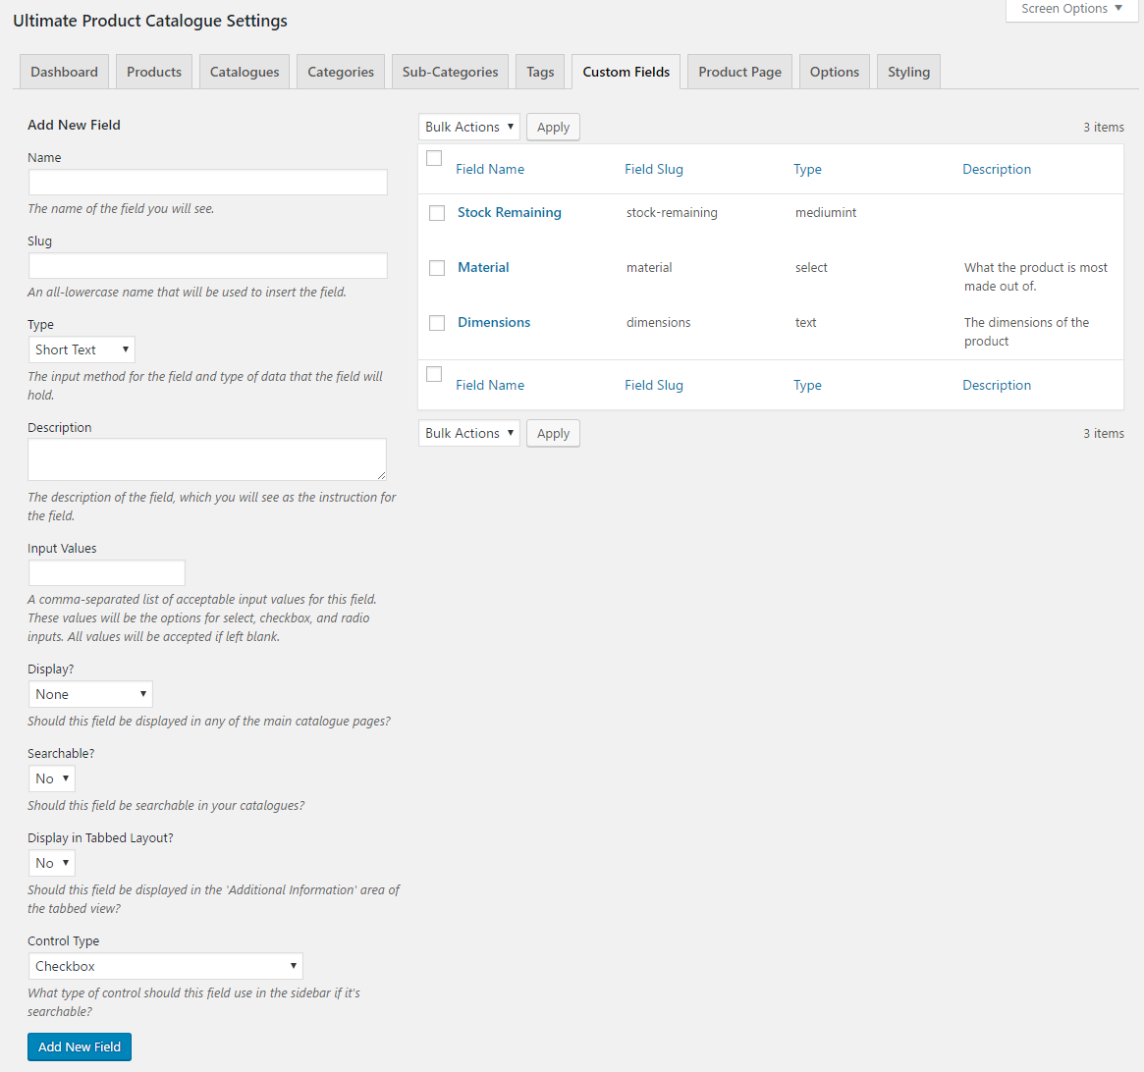Switch to the Products tab
Image resolution: width=1144 pixels, height=1072 pixels.
[x=154, y=72]
